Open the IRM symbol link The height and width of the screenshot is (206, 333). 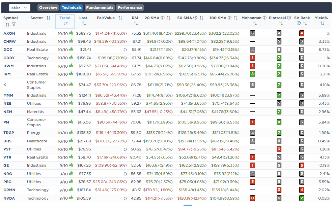(7, 74)
